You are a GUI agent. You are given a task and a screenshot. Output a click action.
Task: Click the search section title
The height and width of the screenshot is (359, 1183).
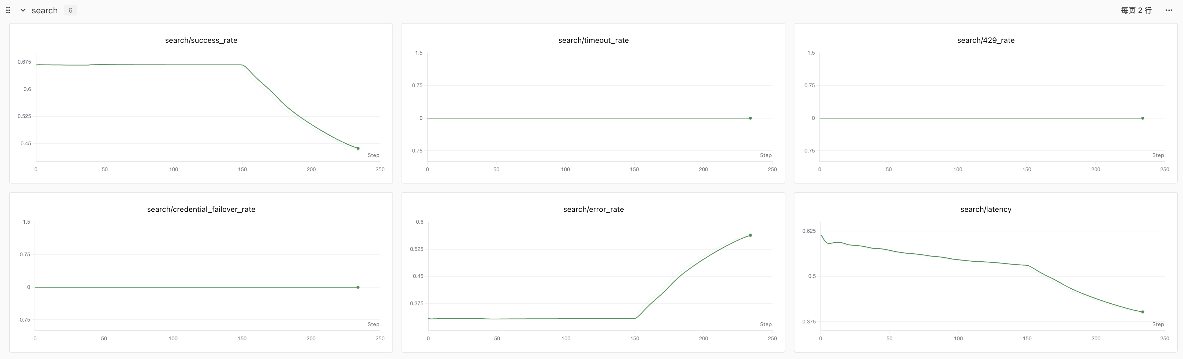(x=44, y=10)
